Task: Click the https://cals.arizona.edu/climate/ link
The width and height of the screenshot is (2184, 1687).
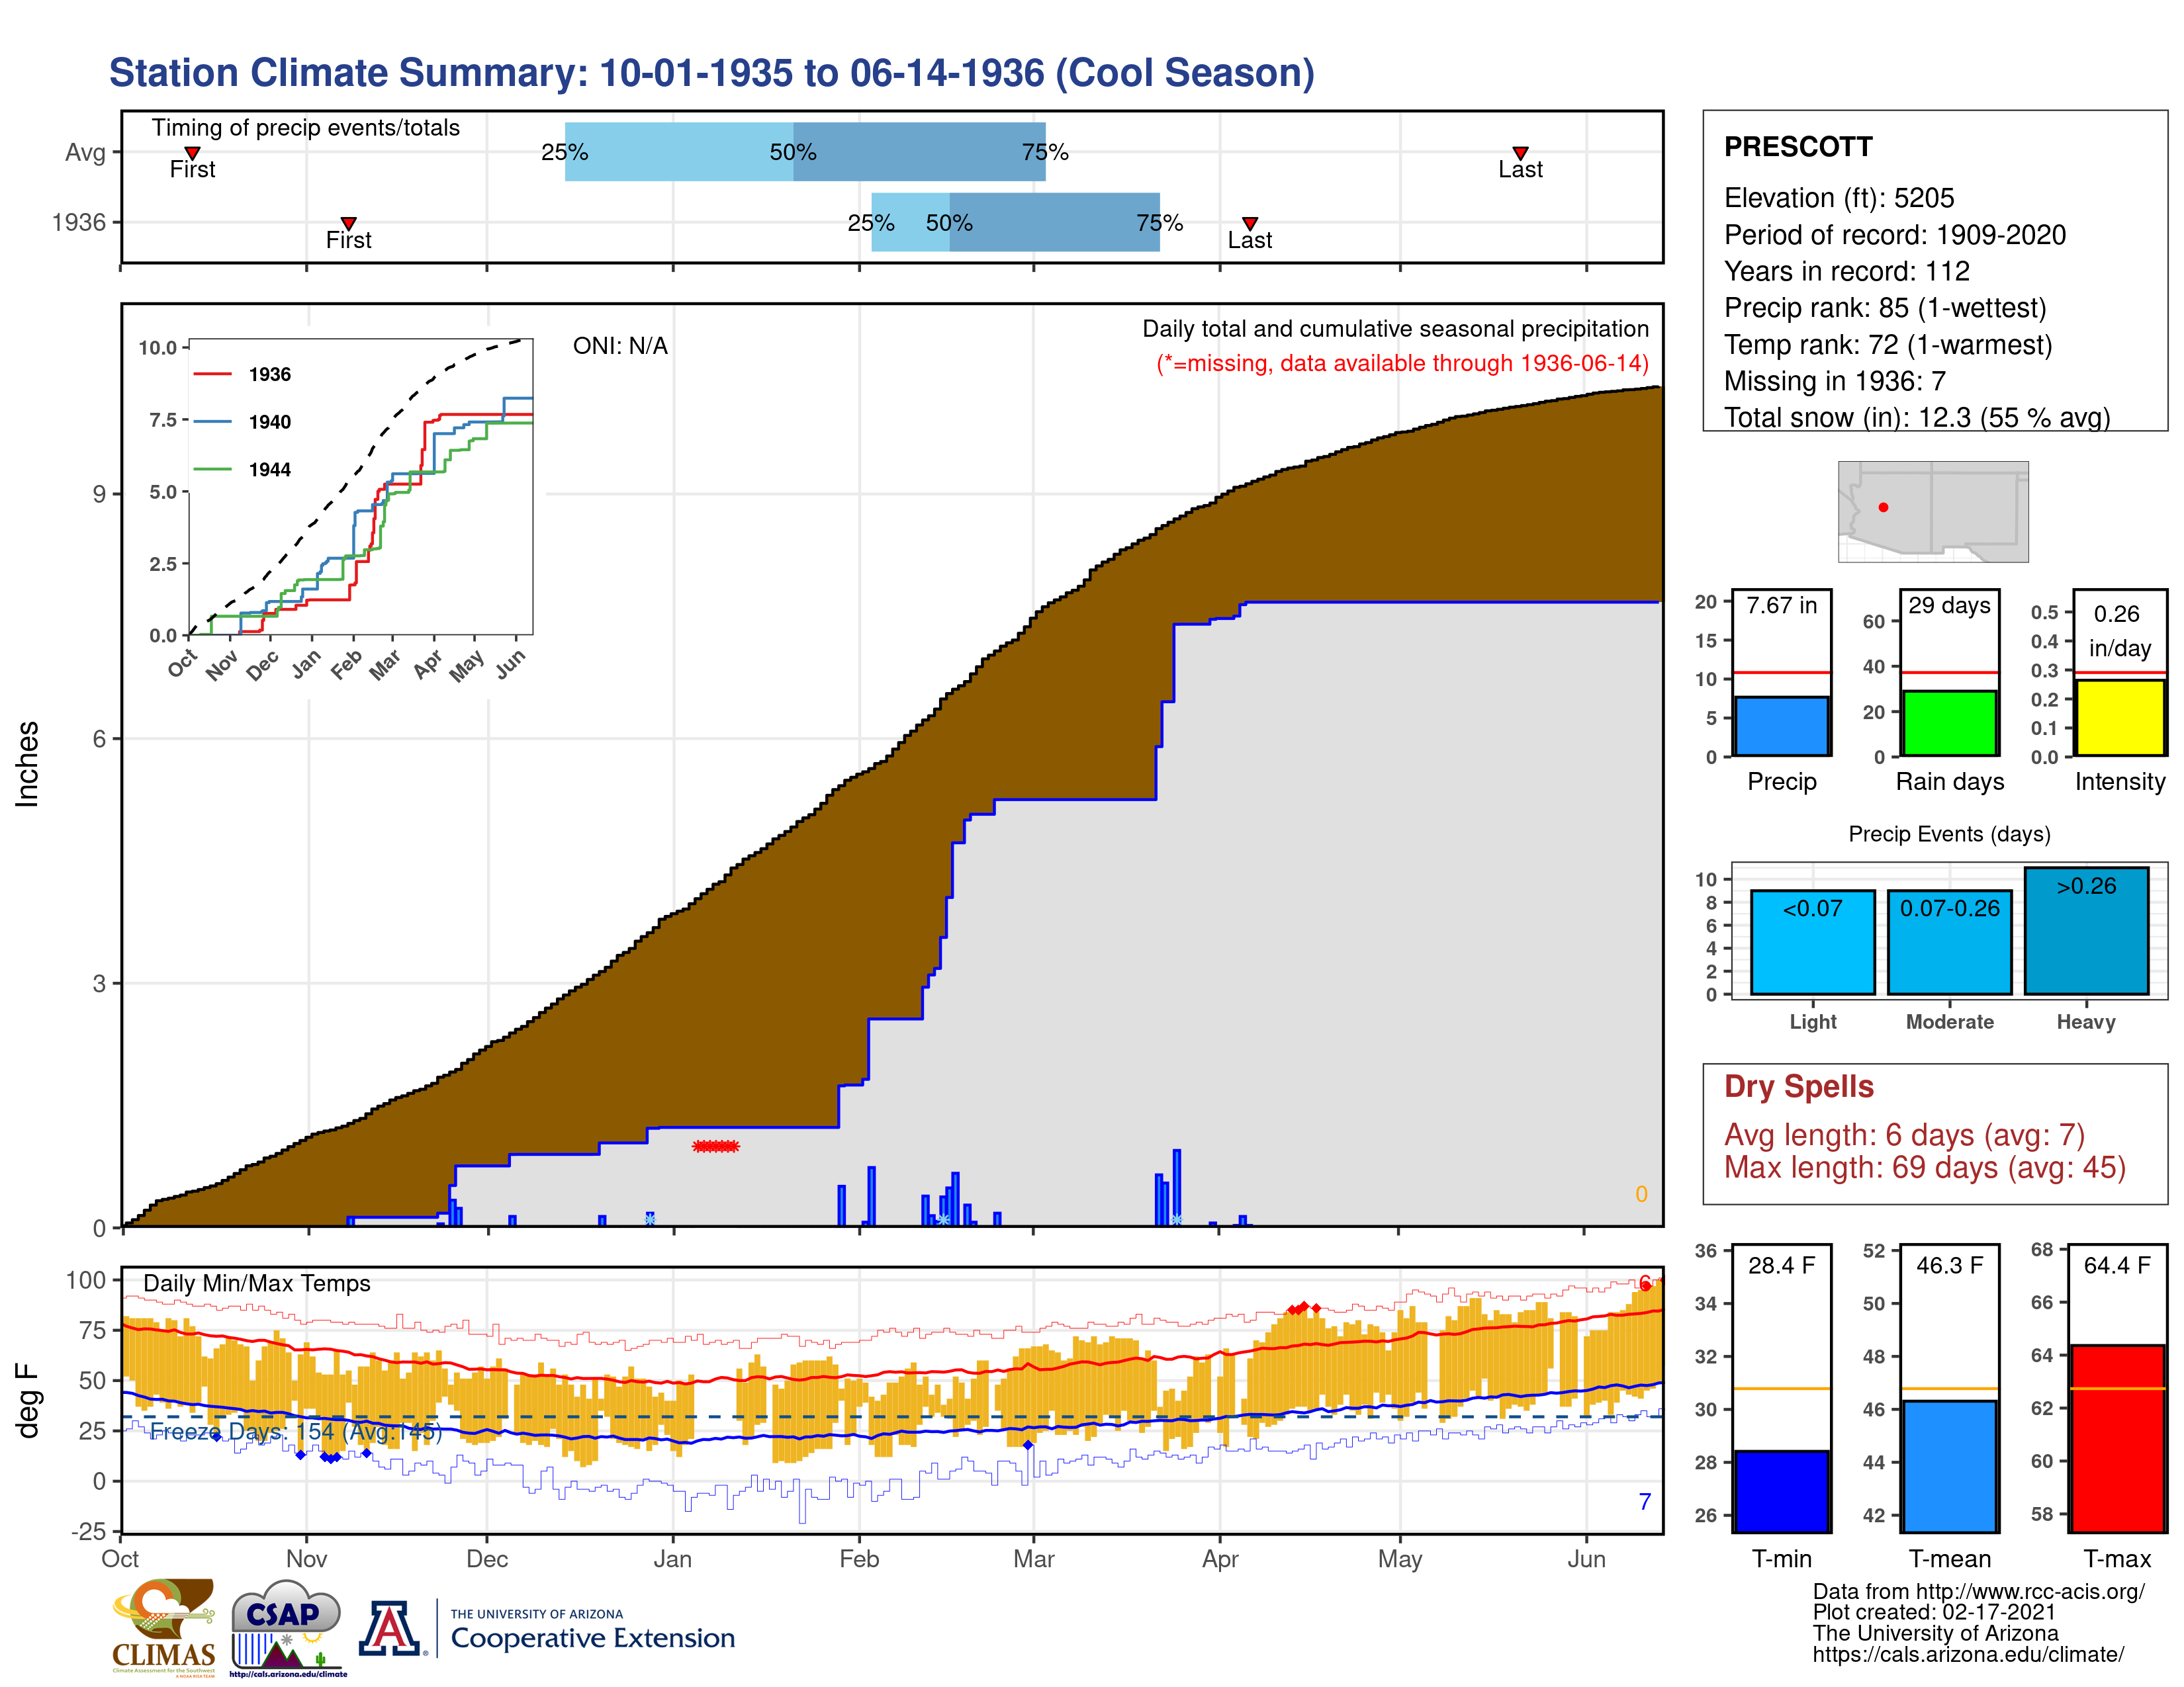Action: (x=1968, y=1655)
